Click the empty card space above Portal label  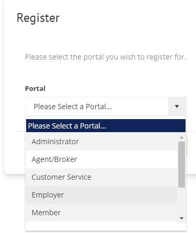coord(105,73)
